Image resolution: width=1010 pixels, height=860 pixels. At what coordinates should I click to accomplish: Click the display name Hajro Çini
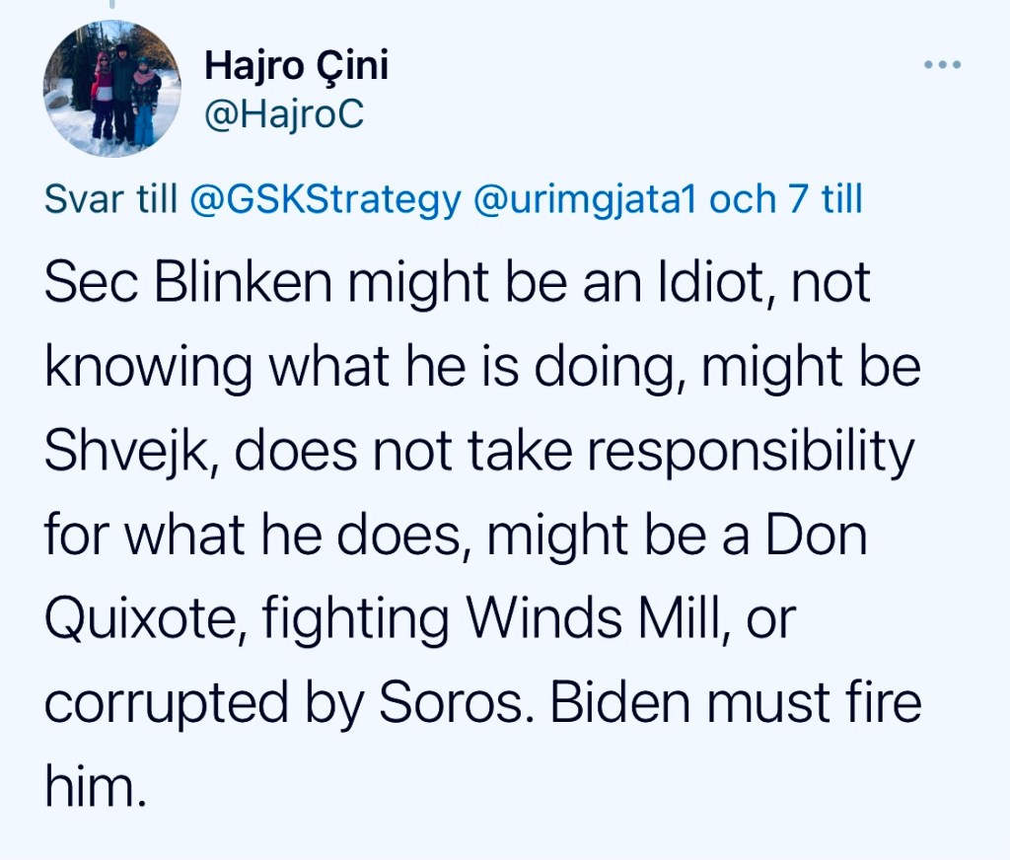pos(296,67)
